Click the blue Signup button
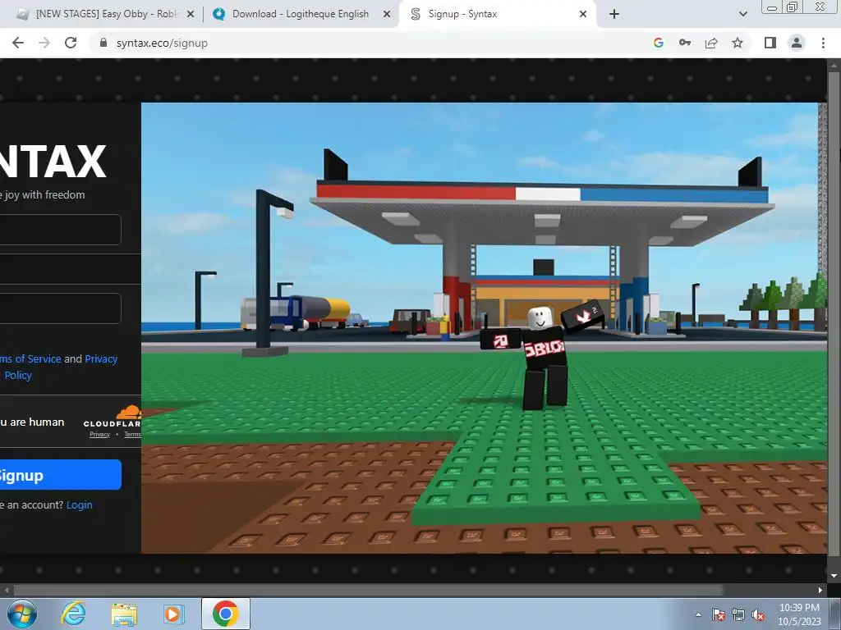 point(60,475)
